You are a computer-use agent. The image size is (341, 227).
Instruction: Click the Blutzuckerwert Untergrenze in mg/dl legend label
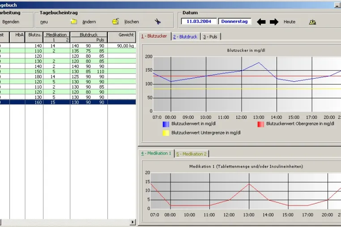click(206, 133)
